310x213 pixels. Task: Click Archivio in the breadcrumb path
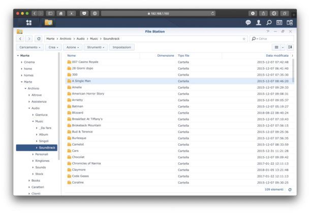[x=66, y=39]
